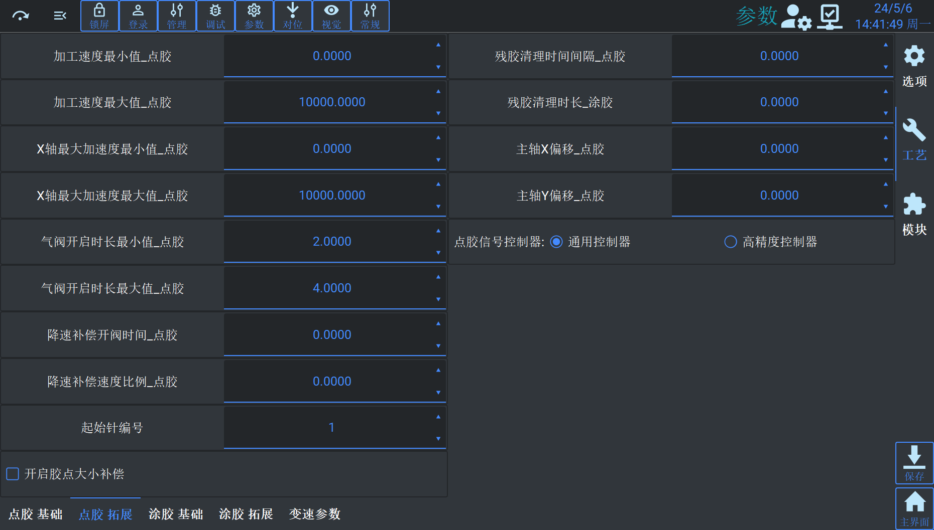The width and height of the screenshot is (934, 530).
Task: Select 通用控制器 radio button
Action: [556, 242]
